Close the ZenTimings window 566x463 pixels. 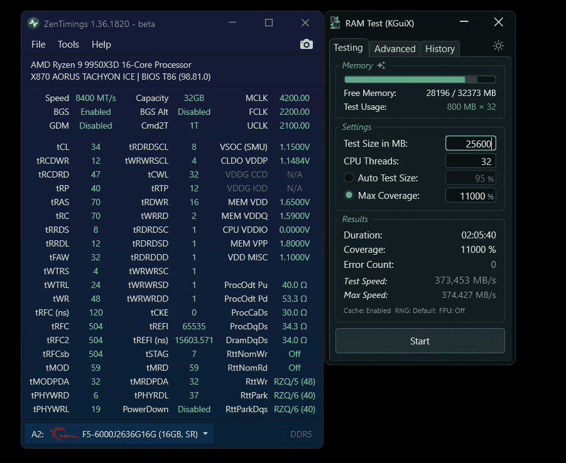(x=305, y=23)
